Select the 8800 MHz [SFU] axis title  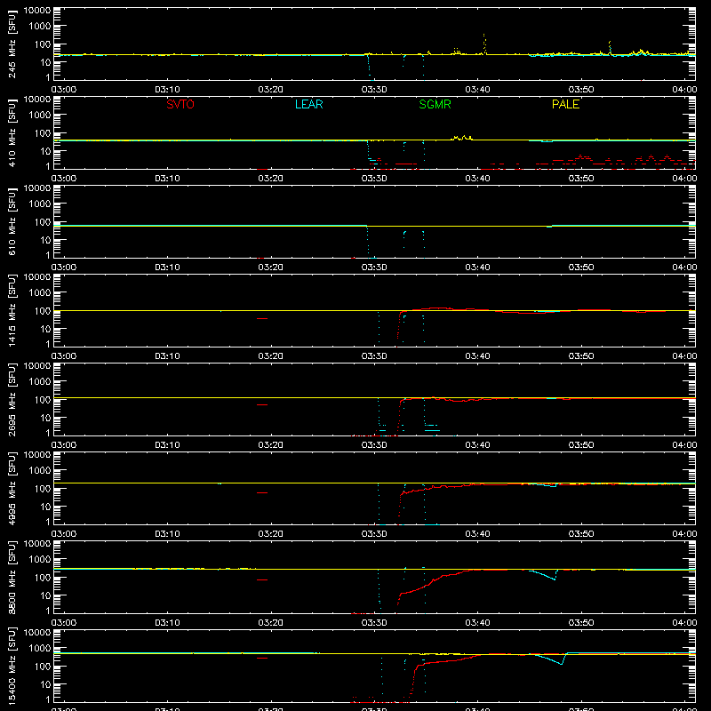[x=12, y=578]
